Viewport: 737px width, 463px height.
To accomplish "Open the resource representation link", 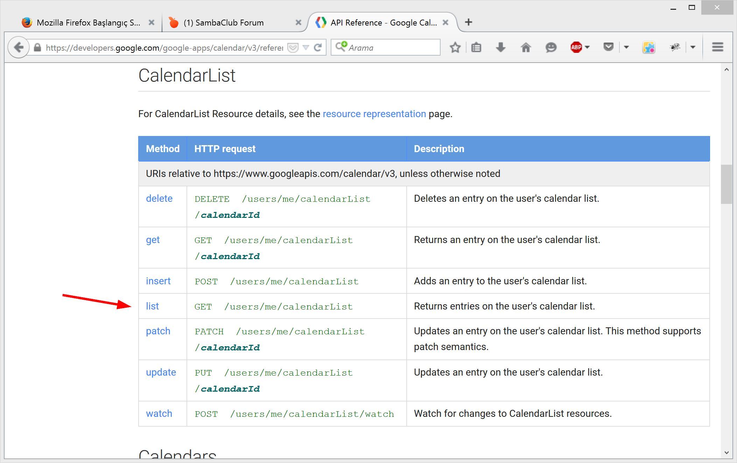I will tap(374, 114).
